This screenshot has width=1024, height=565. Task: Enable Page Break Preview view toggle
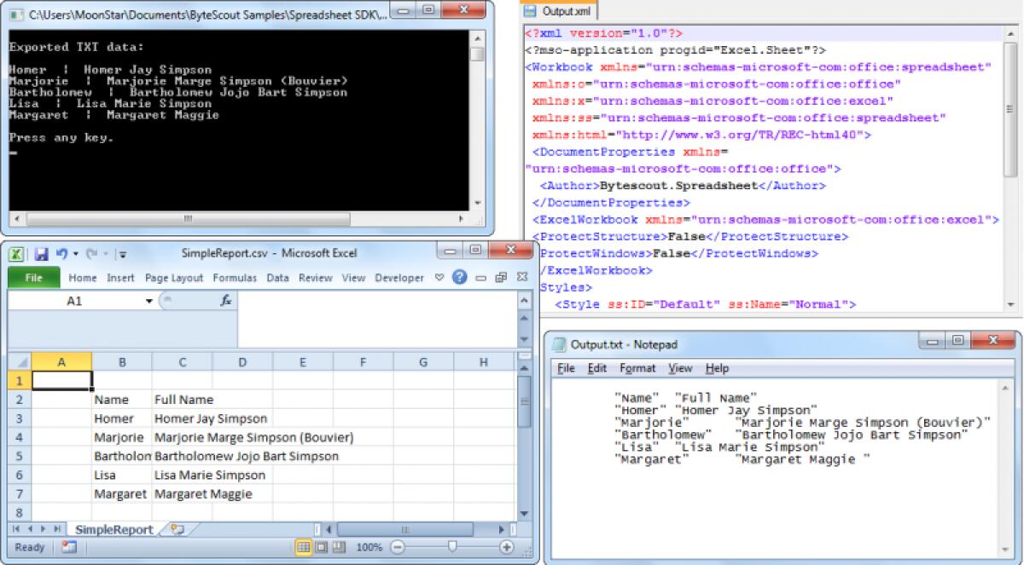339,546
